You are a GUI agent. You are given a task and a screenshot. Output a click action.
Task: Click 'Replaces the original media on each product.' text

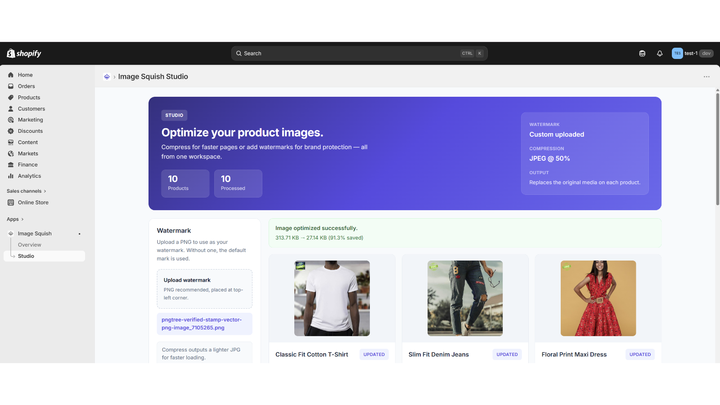585,183
